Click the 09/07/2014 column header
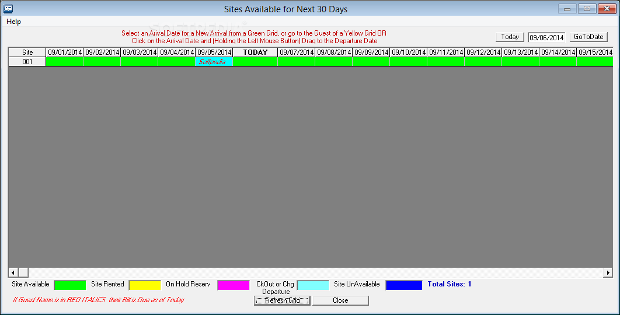620x315 pixels. [297, 52]
